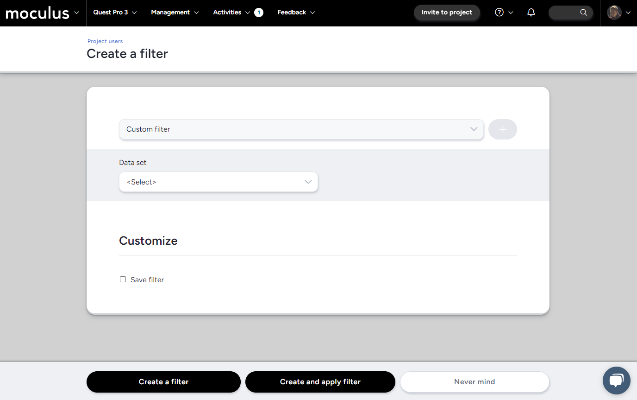Click the Create a filter button
The image size is (637, 400).
pos(163,382)
